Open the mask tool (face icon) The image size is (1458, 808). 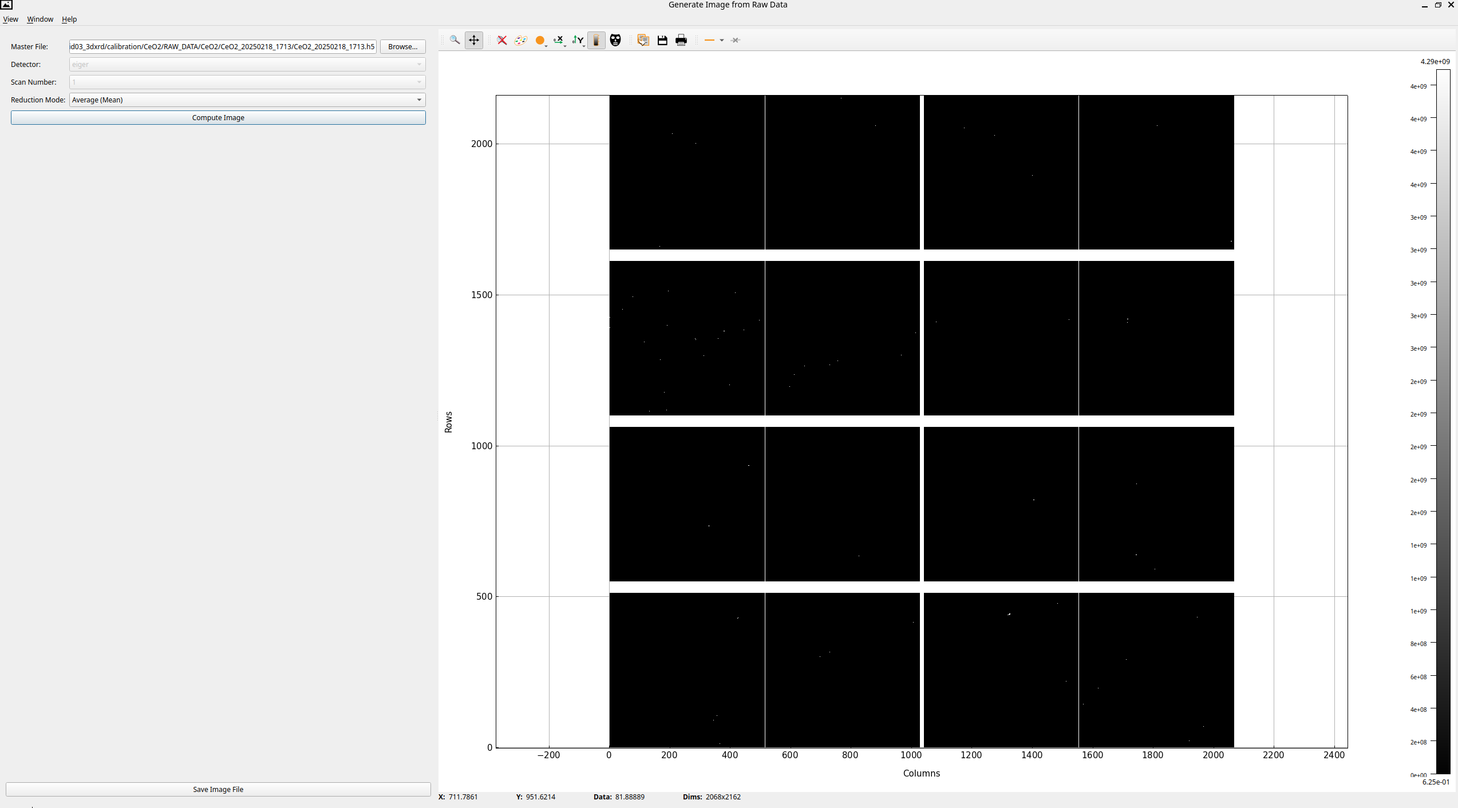click(615, 40)
